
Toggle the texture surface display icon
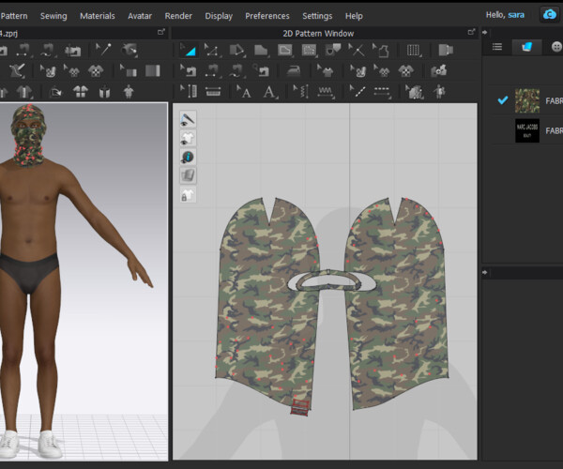click(188, 175)
